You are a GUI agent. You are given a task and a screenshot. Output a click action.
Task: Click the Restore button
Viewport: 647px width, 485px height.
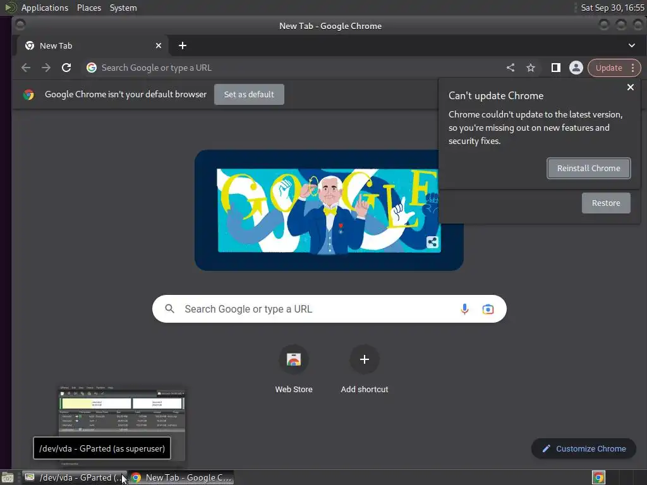tap(606, 203)
